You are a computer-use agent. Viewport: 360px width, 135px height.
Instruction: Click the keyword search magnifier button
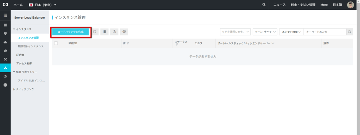click(x=350, y=32)
